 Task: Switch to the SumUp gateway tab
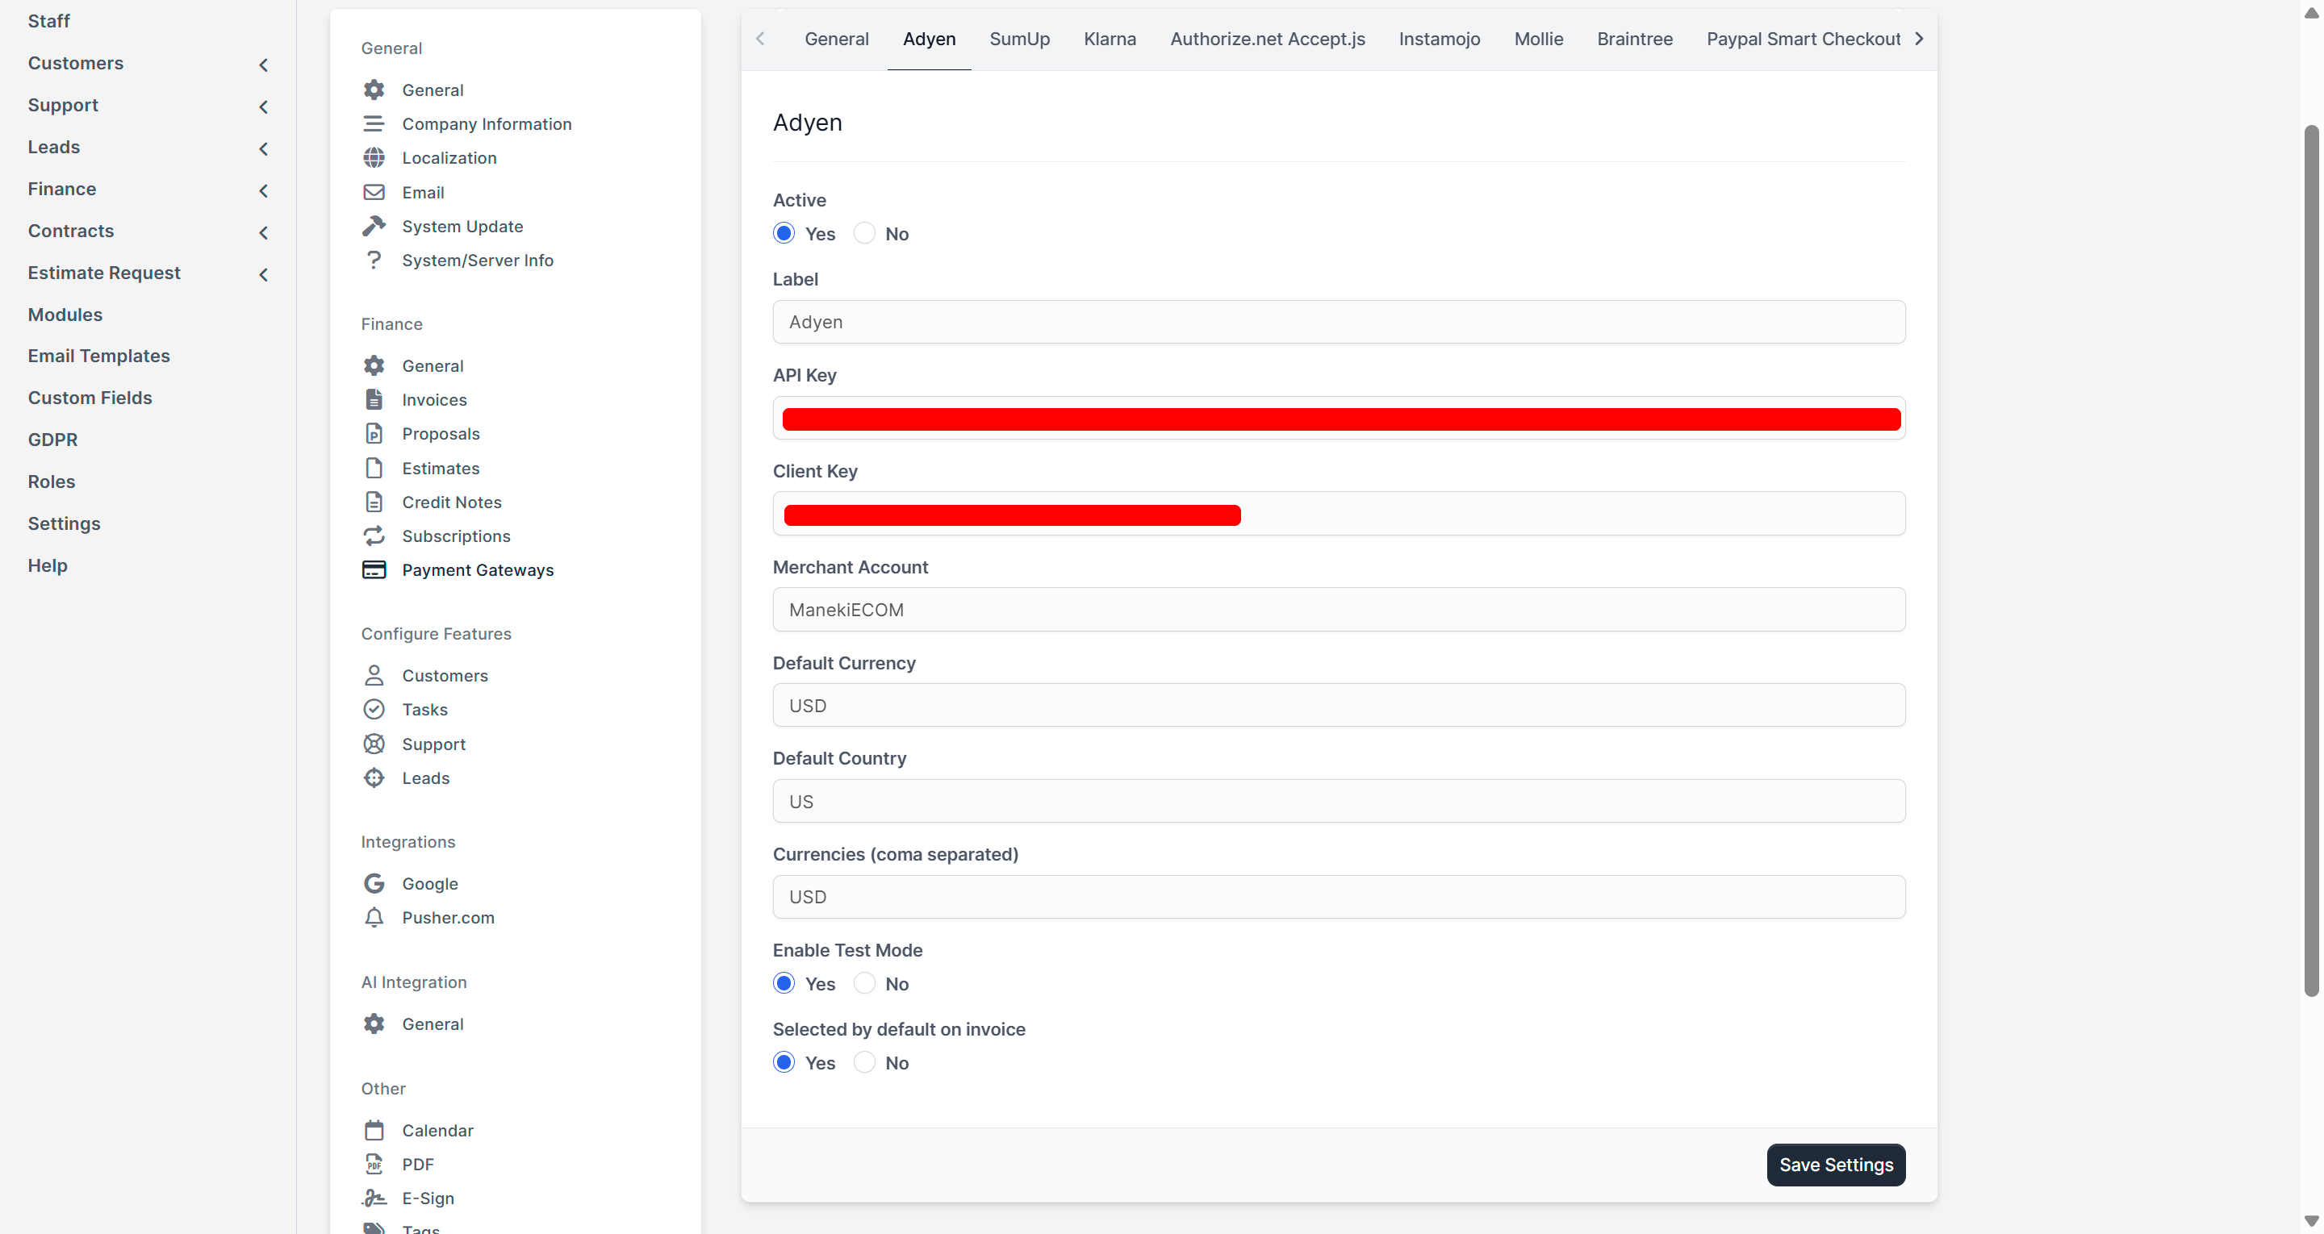[1019, 39]
